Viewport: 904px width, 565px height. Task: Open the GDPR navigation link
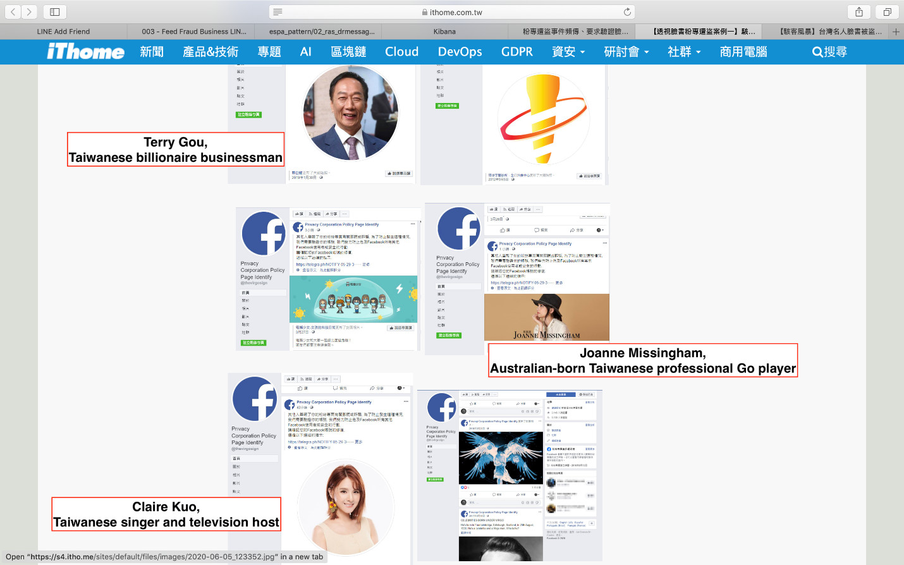[x=516, y=52]
